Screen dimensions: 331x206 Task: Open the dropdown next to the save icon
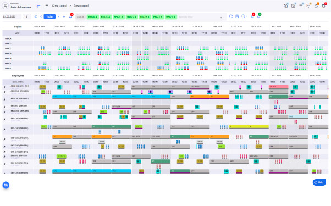(x=244, y=16)
